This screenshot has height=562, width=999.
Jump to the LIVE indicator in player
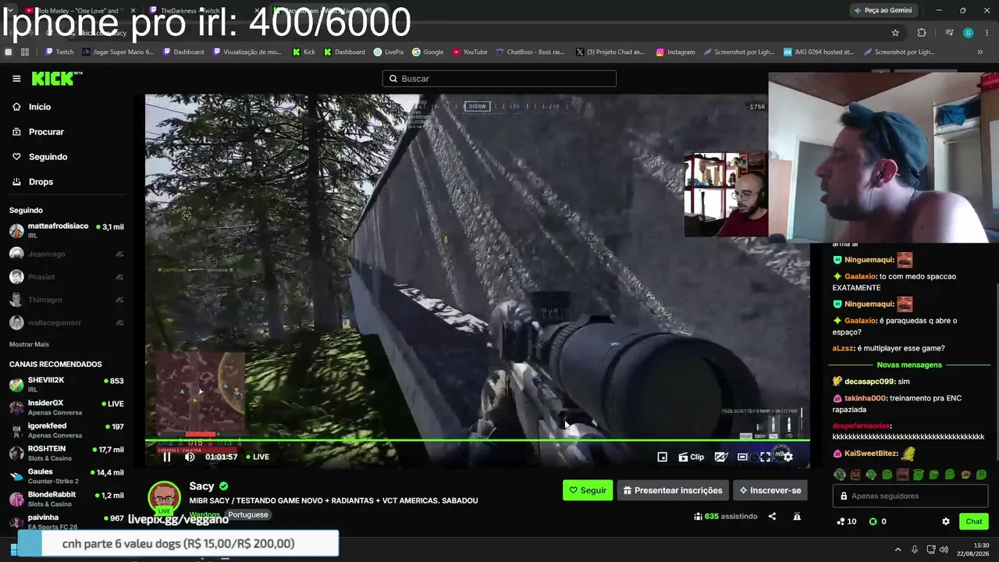coord(258,457)
